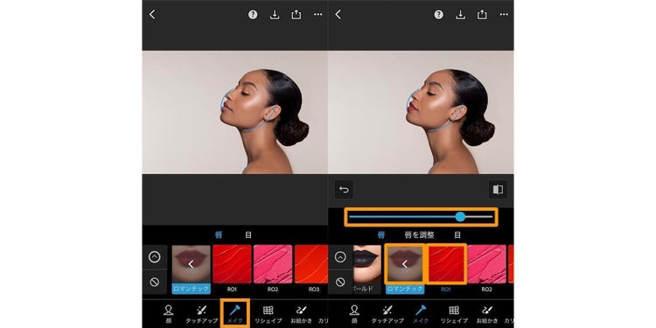This screenshot has width=656, height=328.
Task: Open 顔 face tool in left screen
Action: tap(169, 314)
